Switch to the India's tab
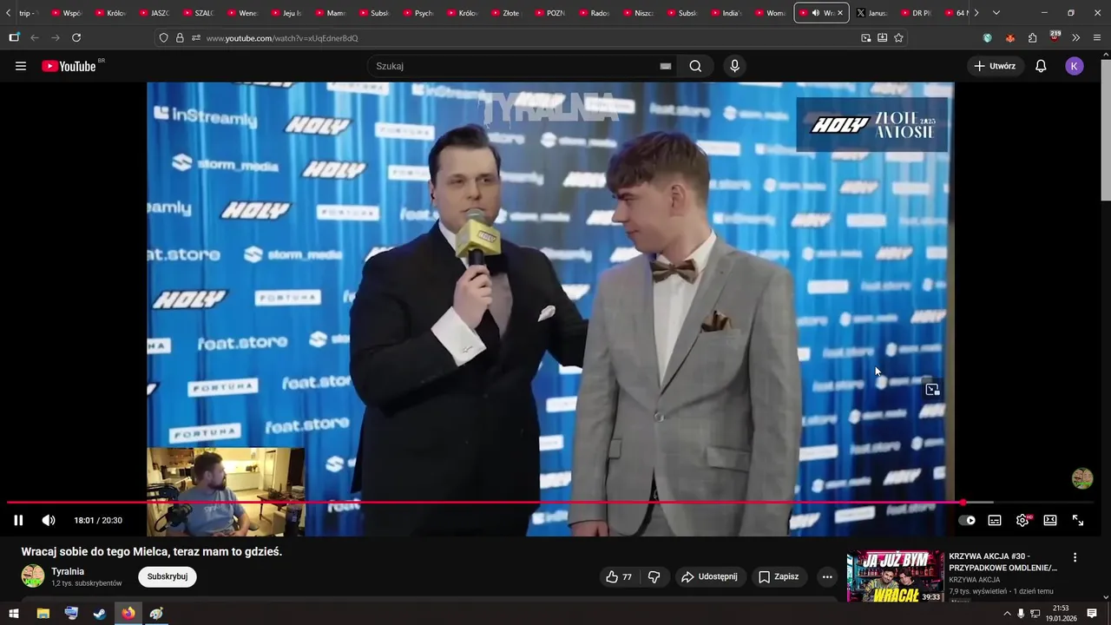Image resolution: width=1111 pixels, height=625 pixels. [x=727, y=13]
